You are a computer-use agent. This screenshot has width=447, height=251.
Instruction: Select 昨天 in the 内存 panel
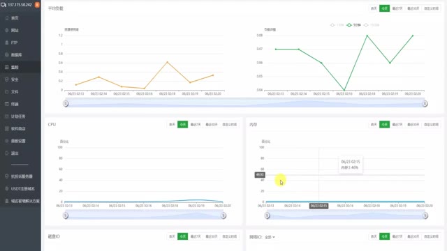374,125
